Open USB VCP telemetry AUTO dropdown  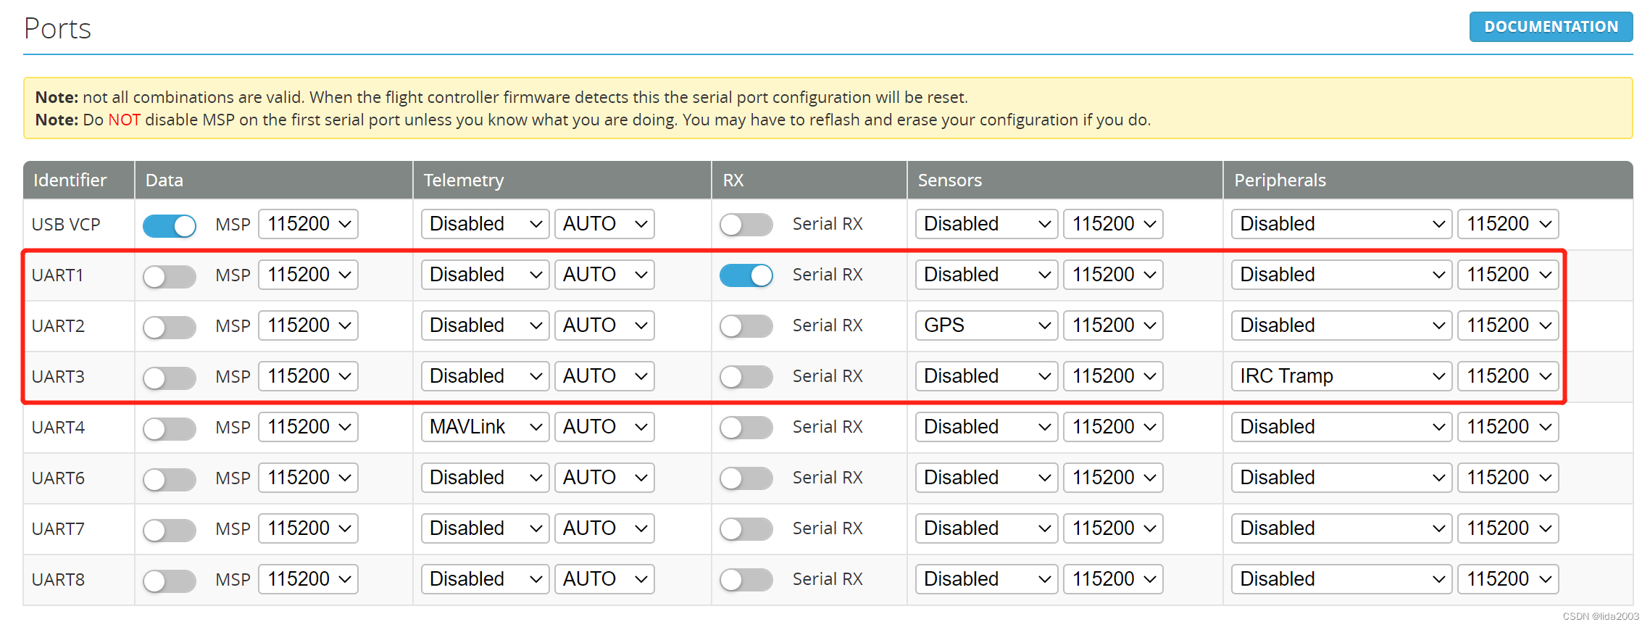tap(604, 224)
